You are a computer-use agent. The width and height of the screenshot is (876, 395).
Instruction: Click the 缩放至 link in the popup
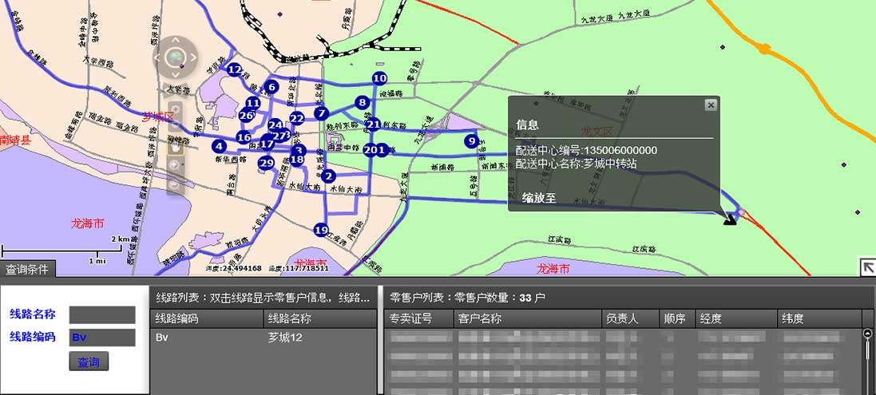click(x=539, y=198)
